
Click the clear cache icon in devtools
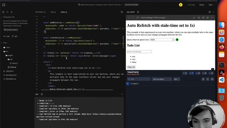203,79
